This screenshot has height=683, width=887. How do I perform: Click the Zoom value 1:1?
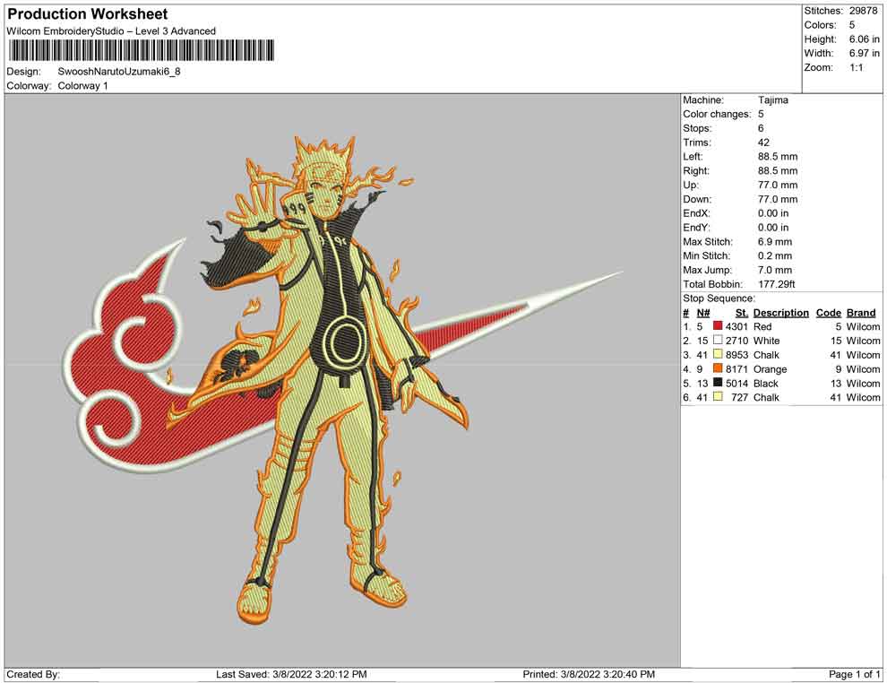[856, 68]
